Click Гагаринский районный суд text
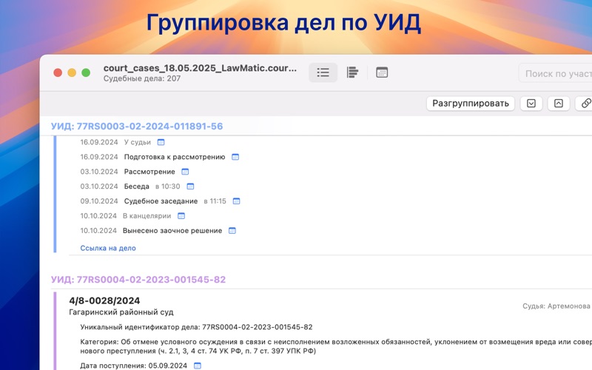This screenshot has height=370, width=592. (121, 312)
